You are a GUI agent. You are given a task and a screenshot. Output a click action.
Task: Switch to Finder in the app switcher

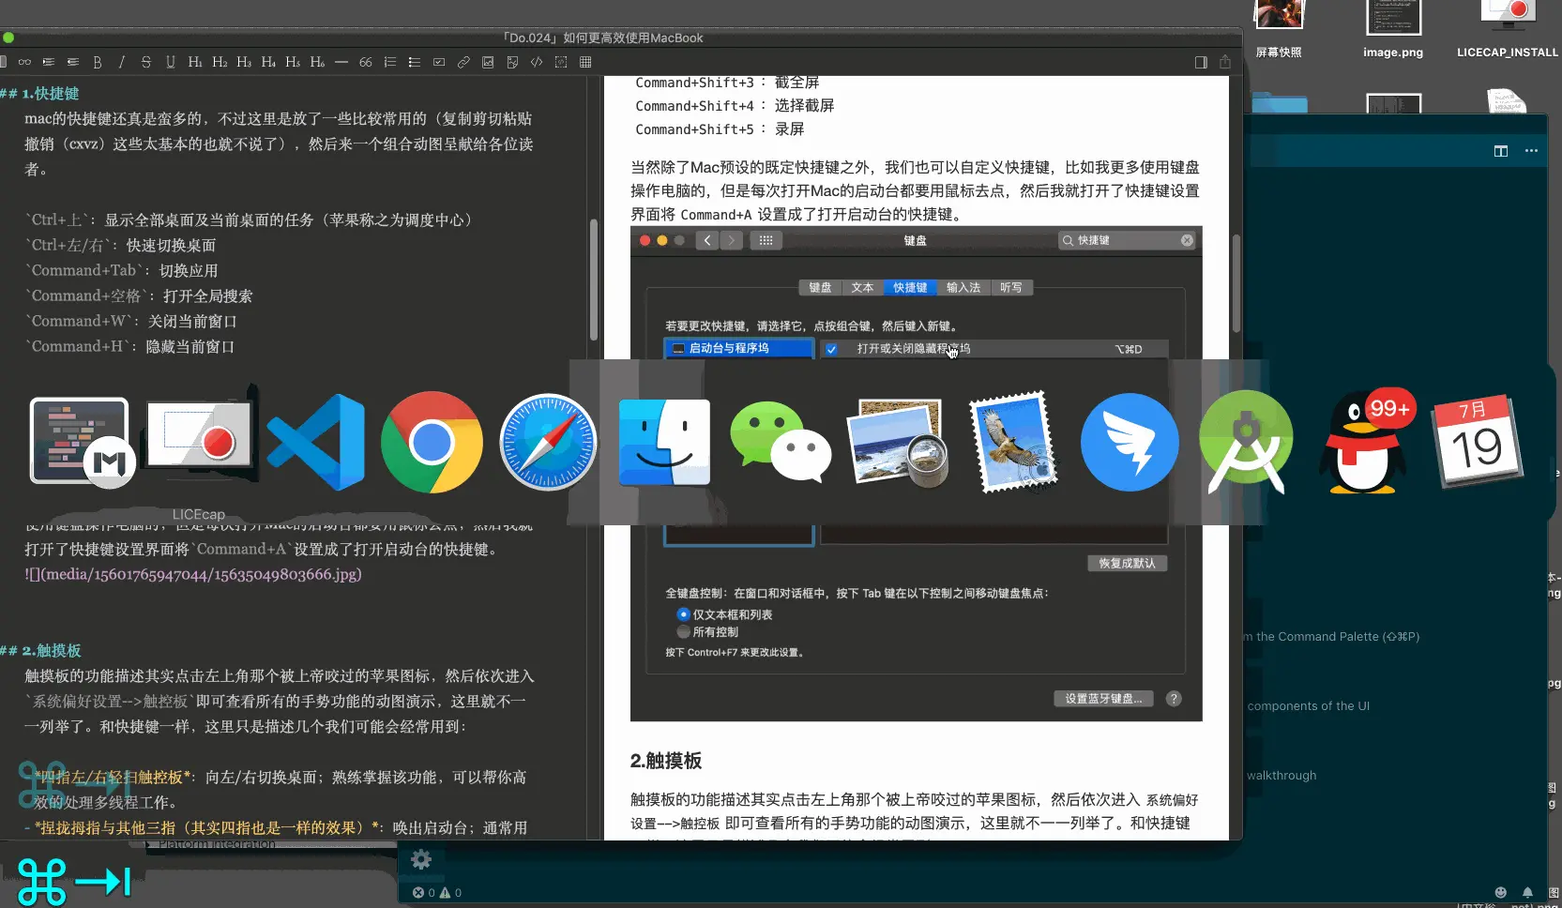tap(664, 442)
